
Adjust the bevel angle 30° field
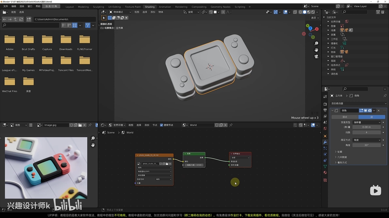point(367,145)
